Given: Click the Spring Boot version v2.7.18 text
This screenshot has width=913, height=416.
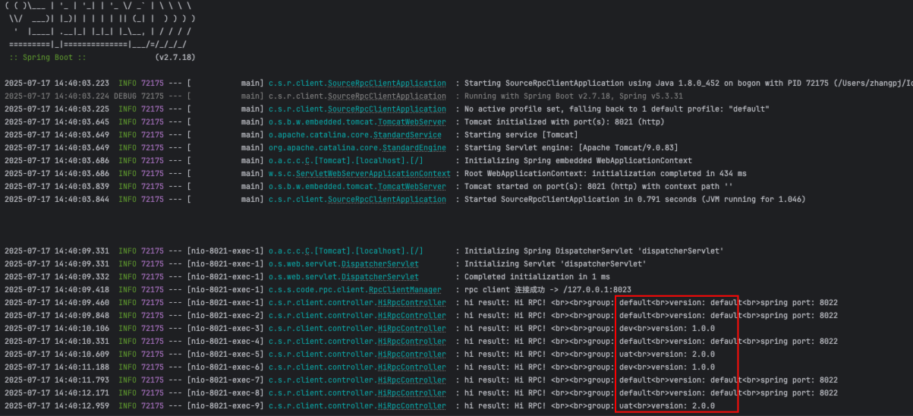Looking at the screenshot, I should click(x=175, y=58).
